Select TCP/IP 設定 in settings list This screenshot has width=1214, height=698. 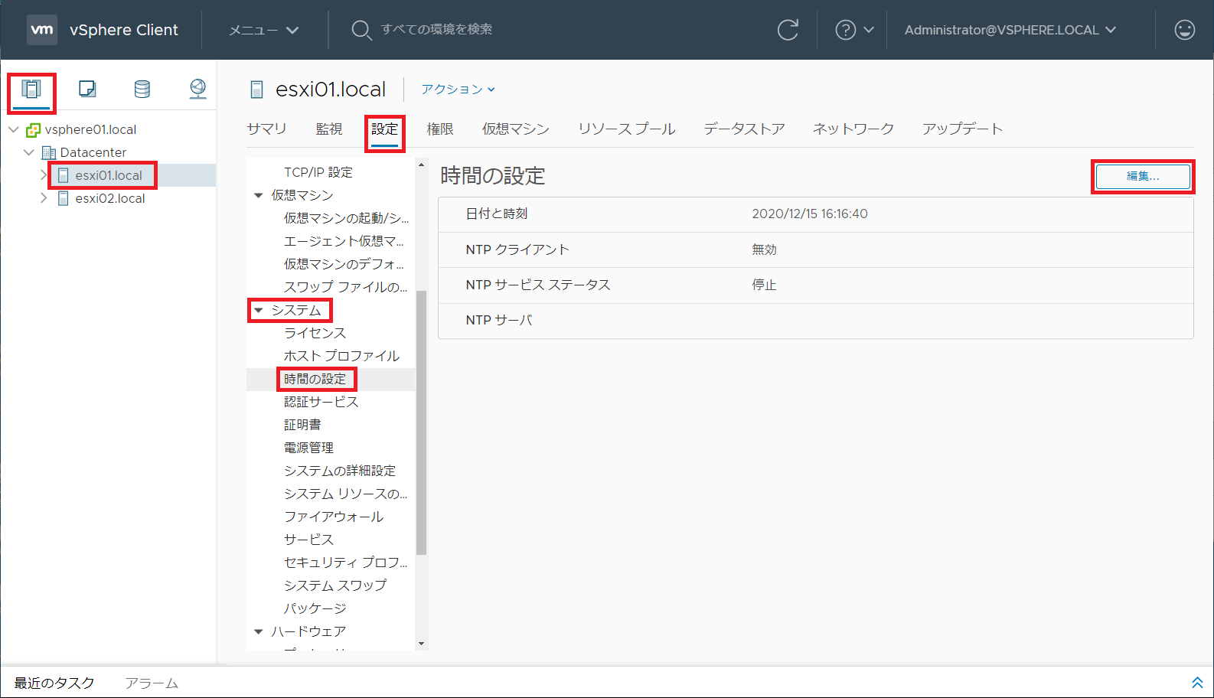point(318,172)
